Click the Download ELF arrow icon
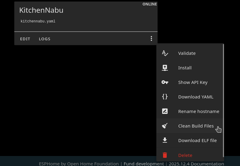Image resolution: width=240 pixels, height=166 pixels. (165, 140)
